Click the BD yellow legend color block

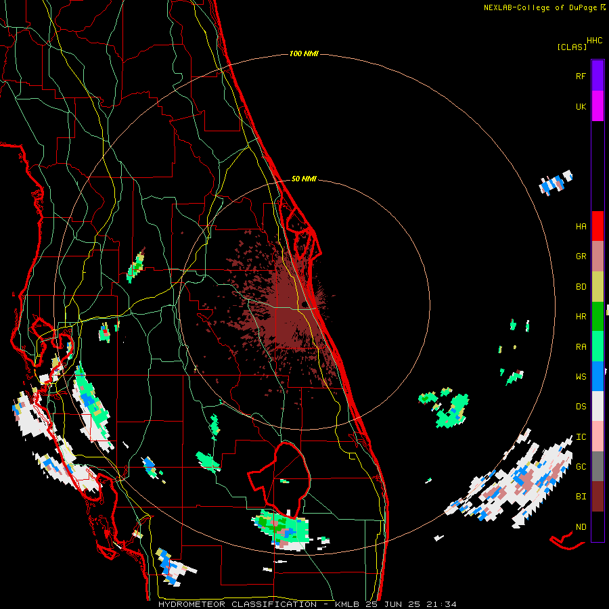[597, 287]
